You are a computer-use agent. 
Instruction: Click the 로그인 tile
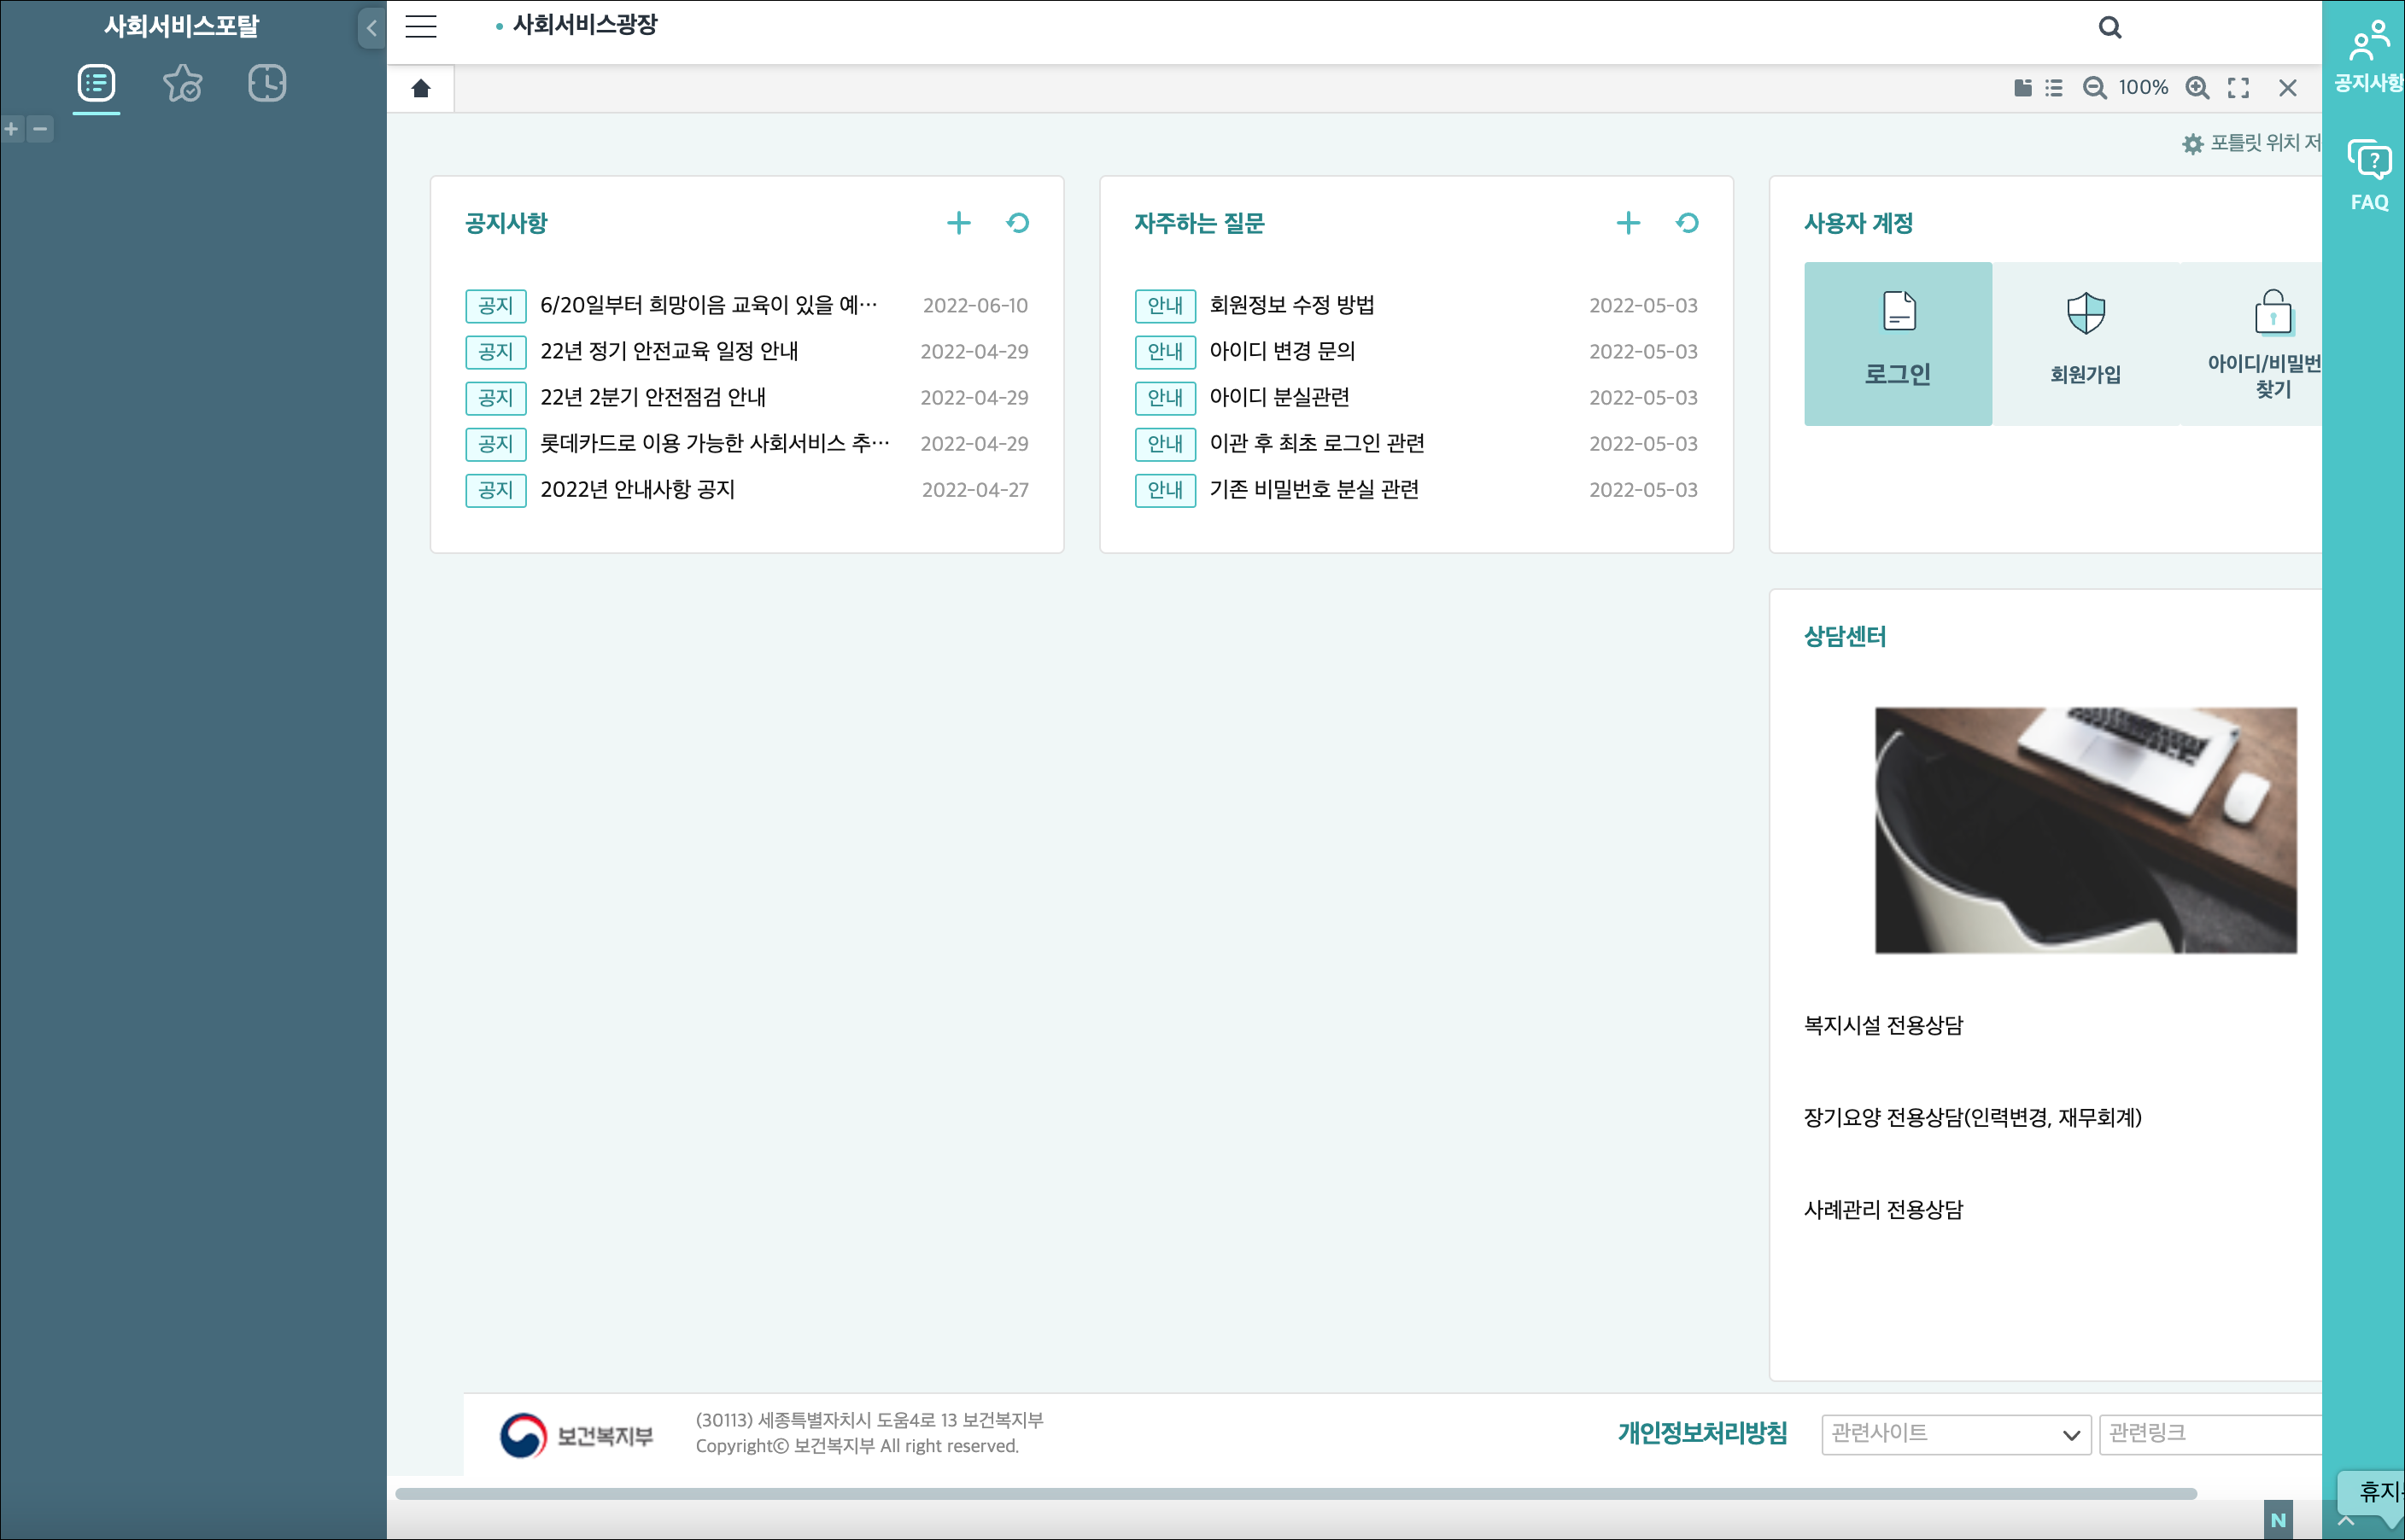1897,343
